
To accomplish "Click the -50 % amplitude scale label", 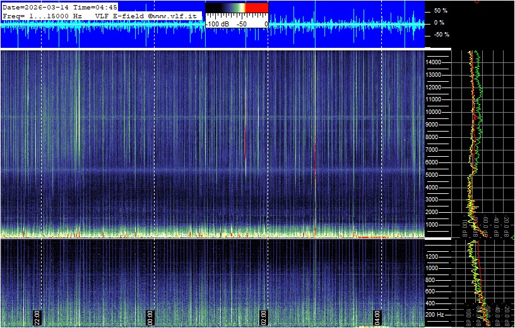I will tap(440, 35).
